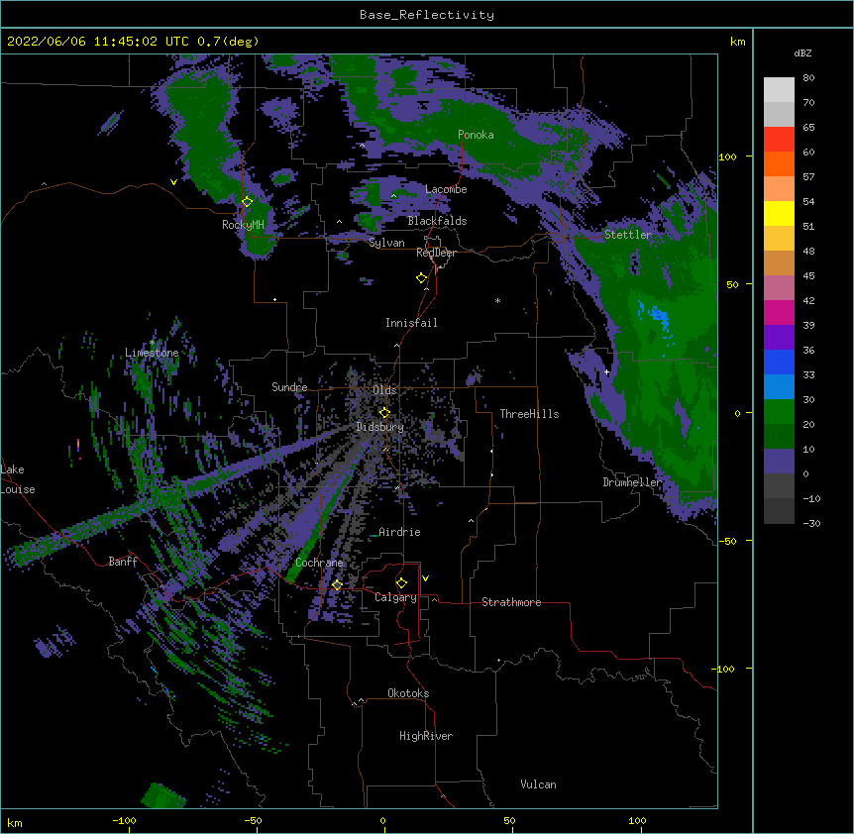Image resolution: width=854 pixels, height=834 pixels.
Task: Click the yellow diamond marker between Olds and Didsbury
Action: 384,412
